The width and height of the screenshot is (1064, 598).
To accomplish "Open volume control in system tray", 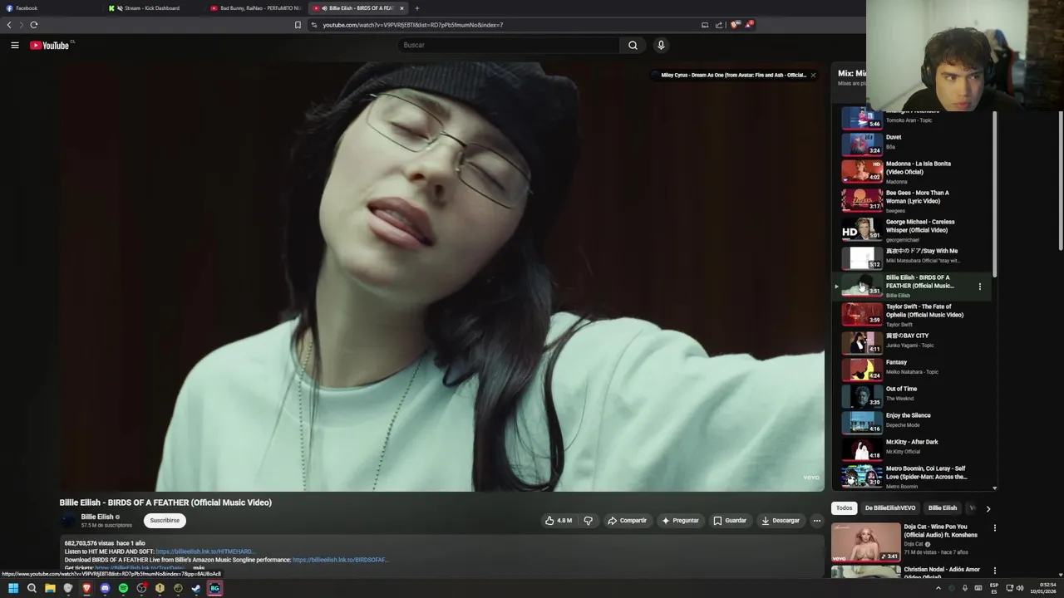I will tap(1020, 588).
